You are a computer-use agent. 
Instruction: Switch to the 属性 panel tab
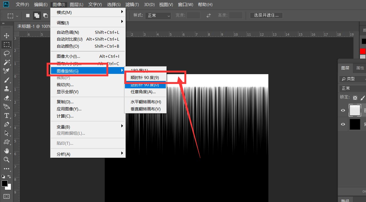click(x=360, y=68)
